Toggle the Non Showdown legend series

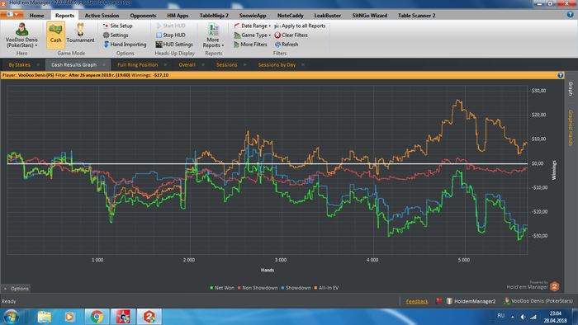(x=258, y=288)
